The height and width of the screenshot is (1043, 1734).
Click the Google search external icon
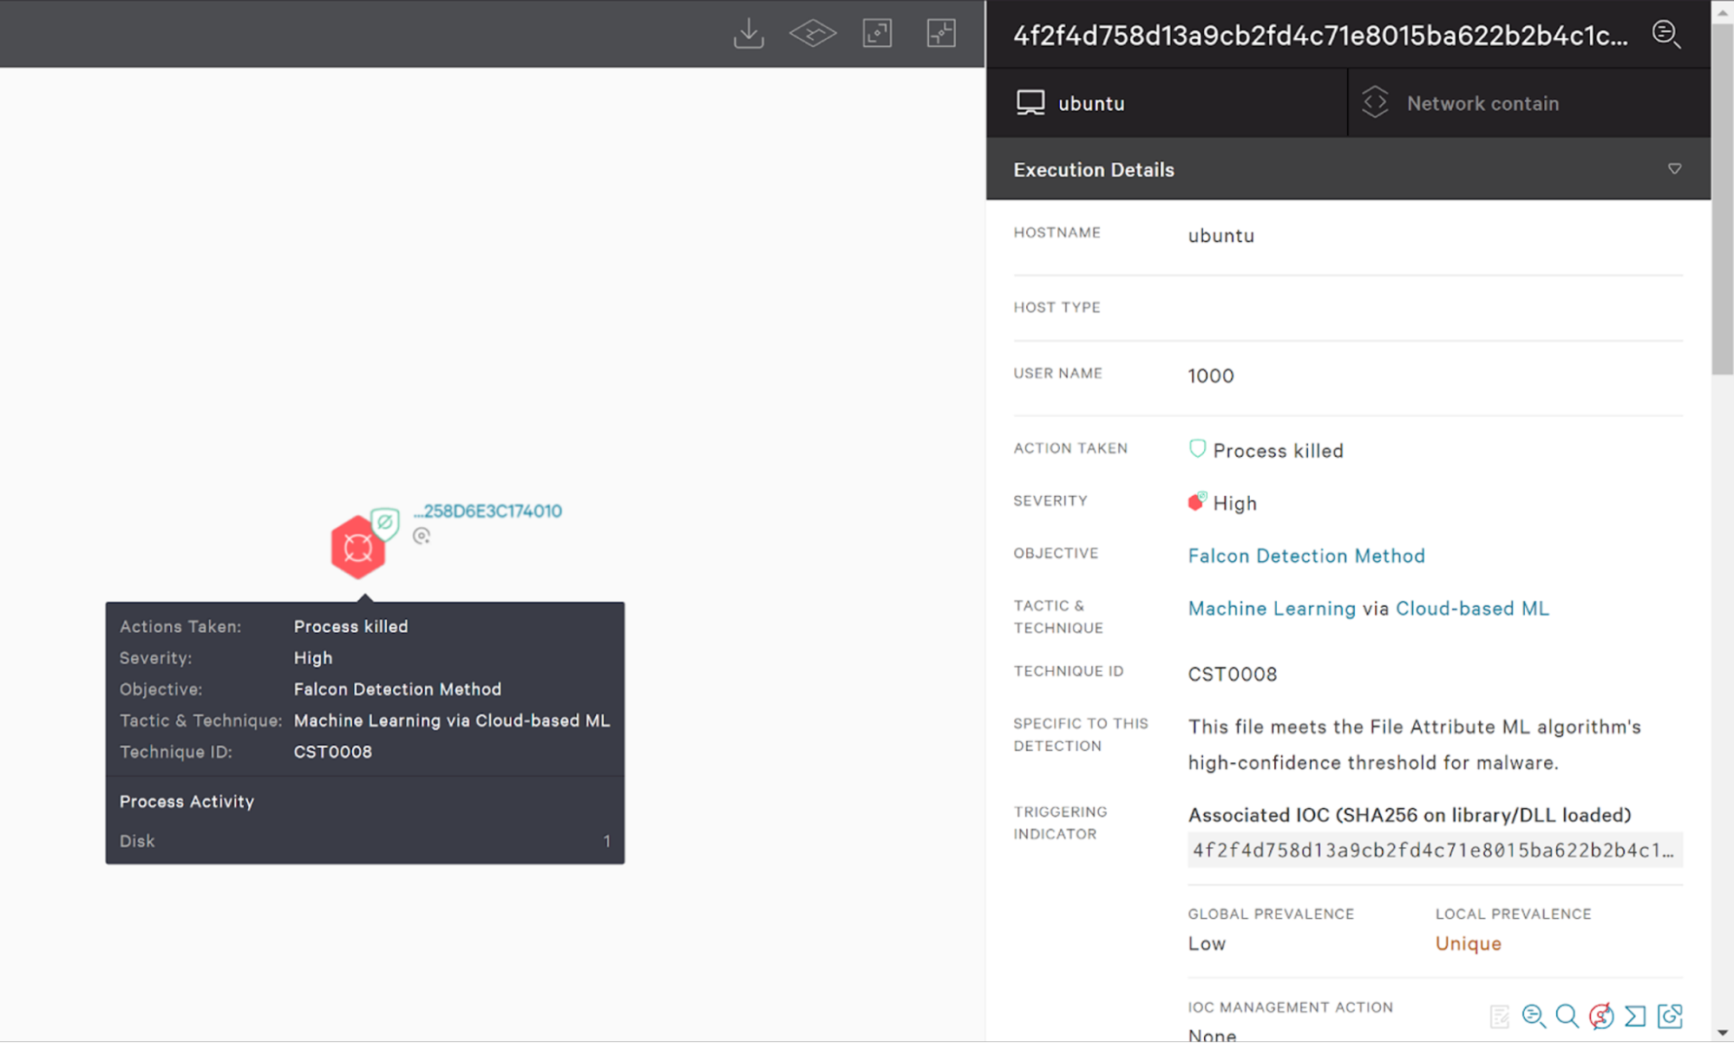point(1670,1015)
